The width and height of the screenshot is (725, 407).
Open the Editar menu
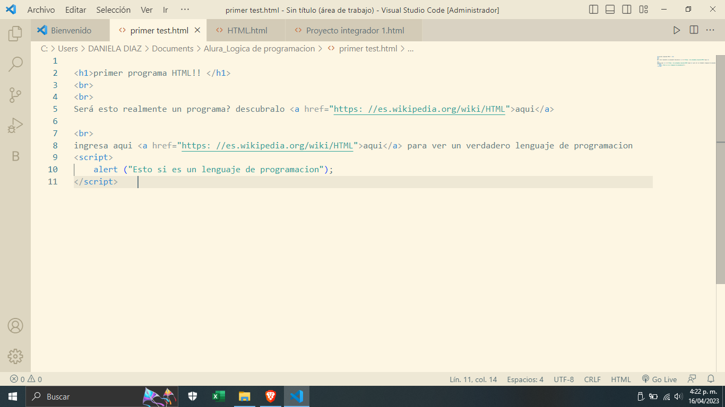76,10
